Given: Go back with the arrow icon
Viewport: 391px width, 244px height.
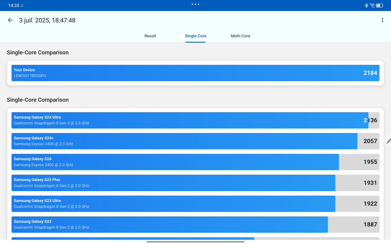Looking at the screenshot, I should (10, 20).
